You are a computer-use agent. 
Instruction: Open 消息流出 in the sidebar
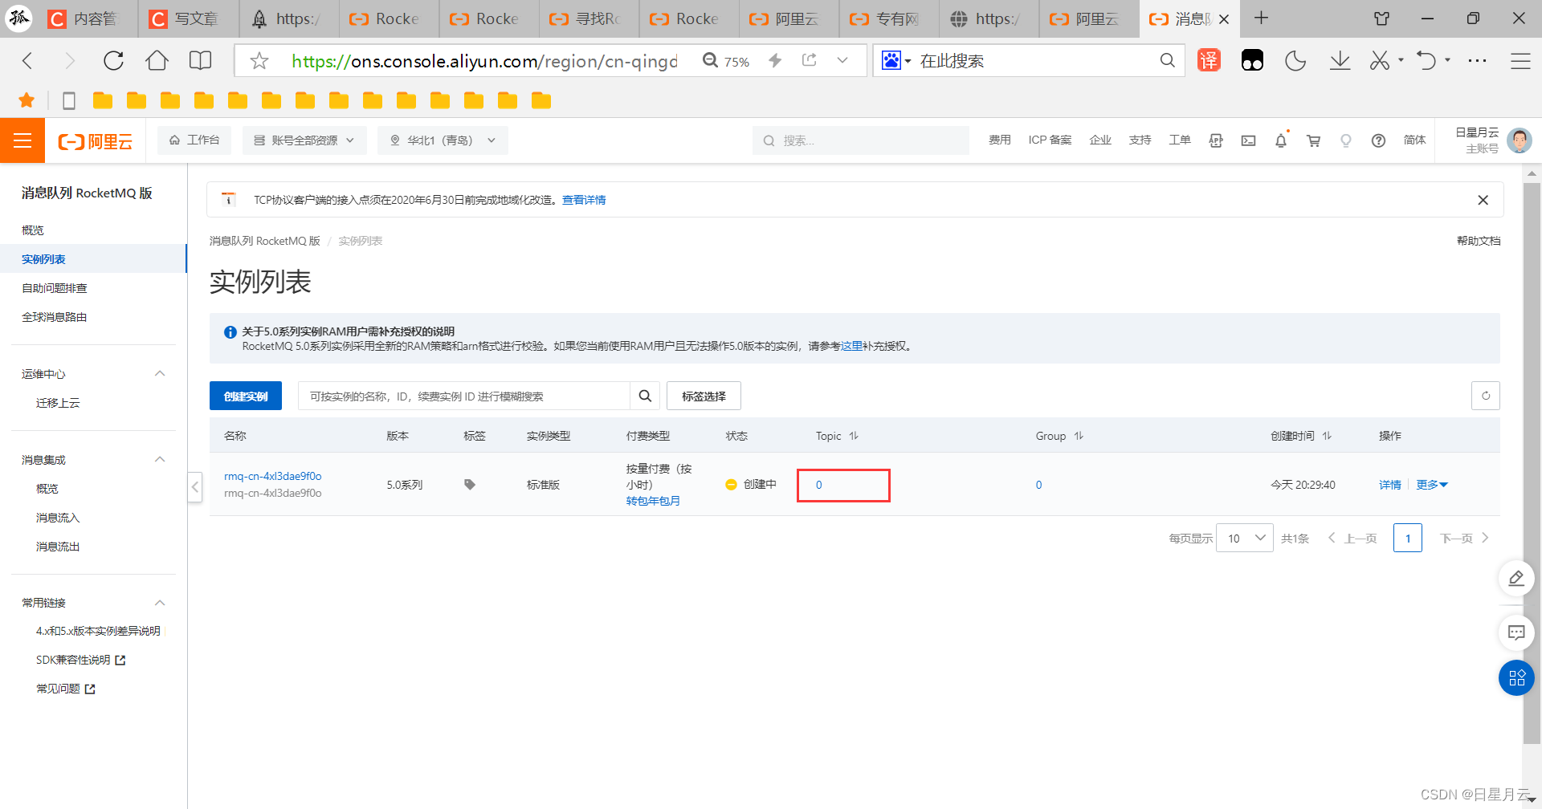[x=58, y=547]
